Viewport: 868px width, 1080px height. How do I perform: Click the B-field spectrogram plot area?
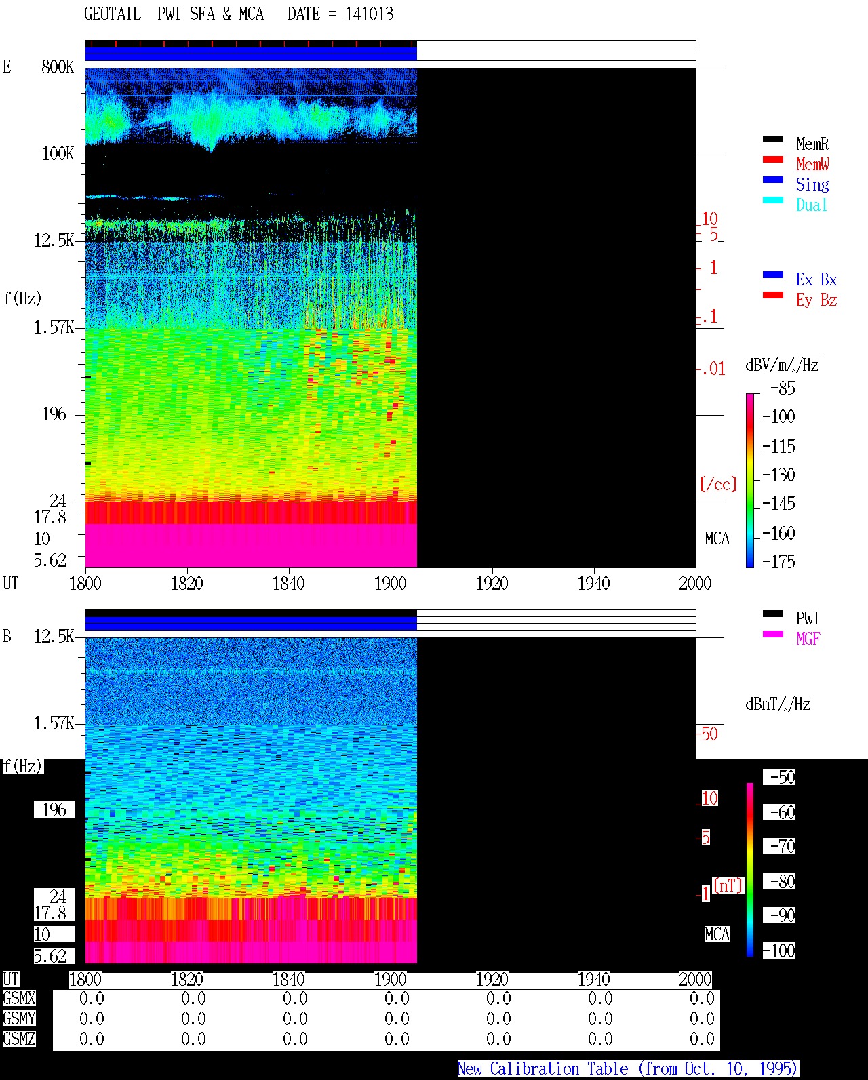pyautogui.click(x=251, y=800)
